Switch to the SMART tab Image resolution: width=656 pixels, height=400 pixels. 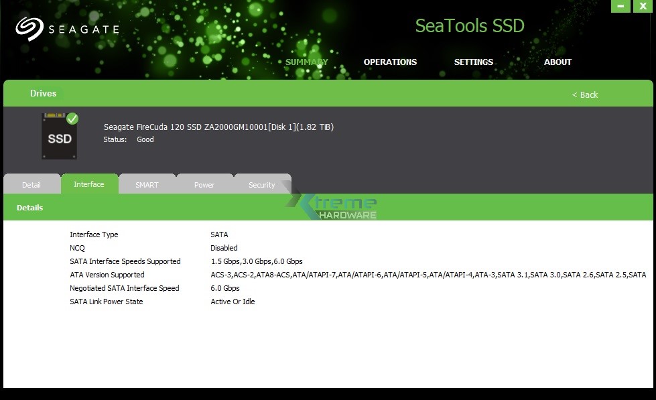pos(147,184)
